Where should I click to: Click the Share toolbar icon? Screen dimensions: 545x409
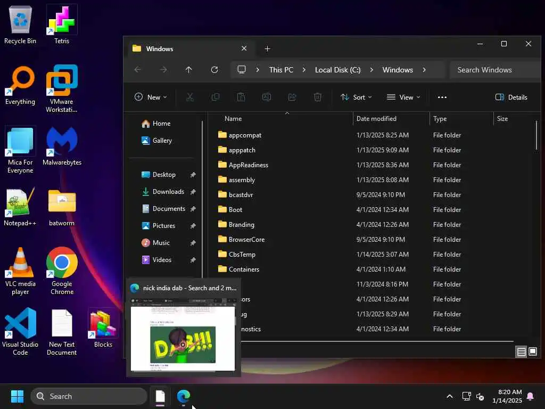click(x=292, y=97)
